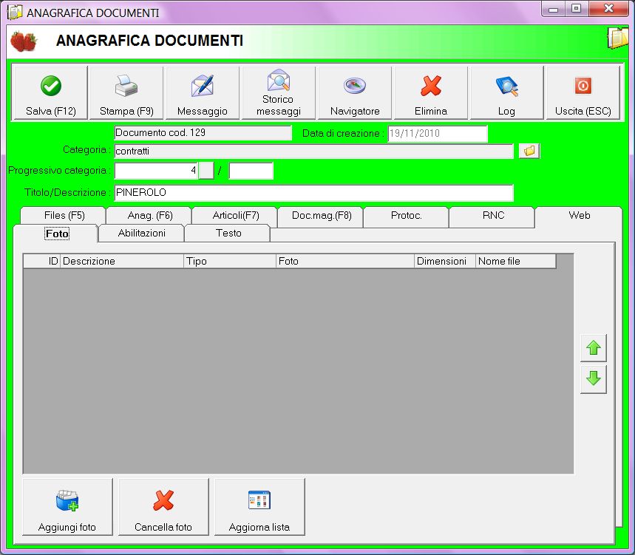Click the small button beside progressivo number
The width and height of the screenshot is (635, 555).
(x=206, y=171)
